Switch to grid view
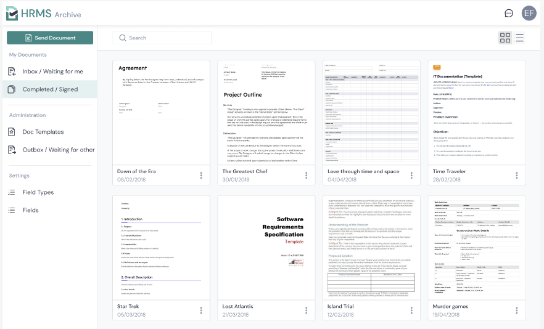Viewport: 544px width, 329px height. pyautogui.click(x=505, y=38)
